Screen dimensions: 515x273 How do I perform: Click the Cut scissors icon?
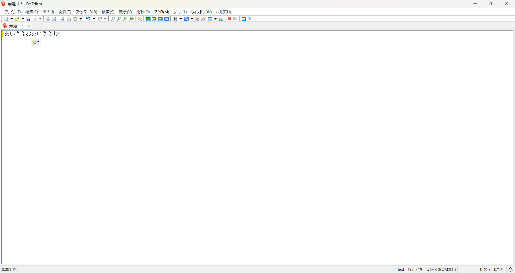pyautogui.click(x=62, y=19)
